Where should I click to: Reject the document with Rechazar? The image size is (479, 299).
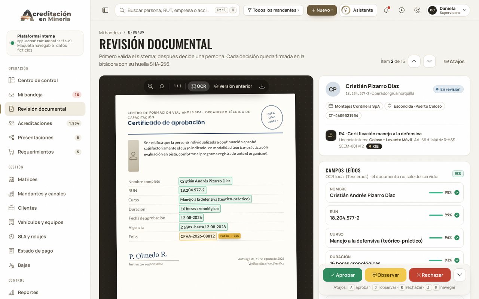click(x=430, y=275)
